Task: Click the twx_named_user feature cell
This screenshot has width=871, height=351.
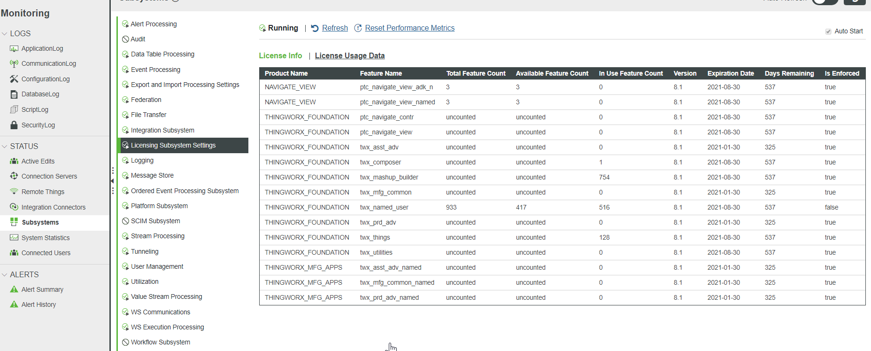Action: click(384, 207)
